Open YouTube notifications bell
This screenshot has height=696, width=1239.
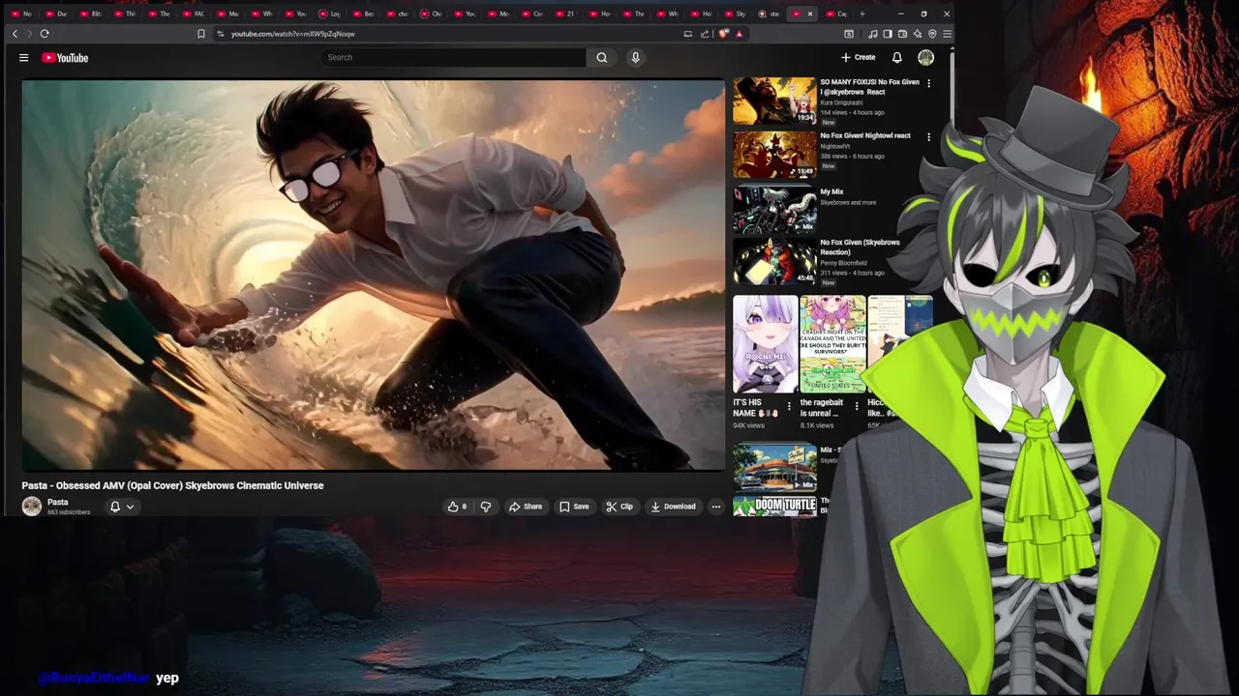(896, 57)
